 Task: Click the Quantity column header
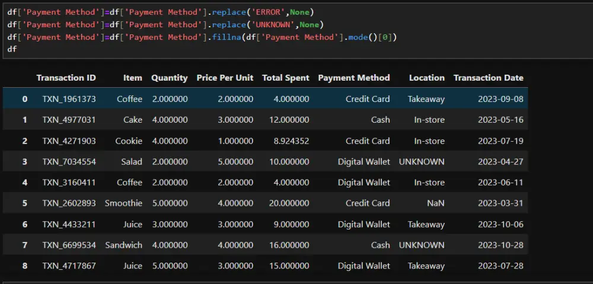point(170,78)
